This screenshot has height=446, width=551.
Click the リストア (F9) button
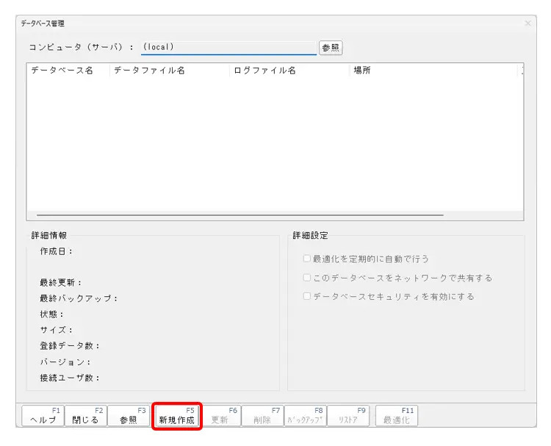pyautogui.click(x=347, y=416)
